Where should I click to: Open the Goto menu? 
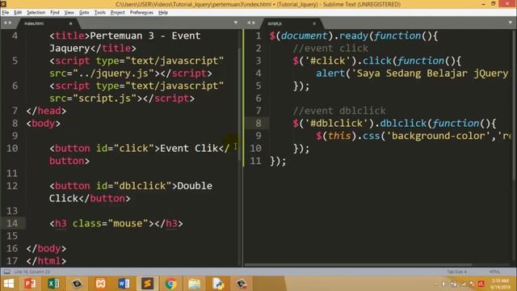pyautogui.click(x=84, y=13)
